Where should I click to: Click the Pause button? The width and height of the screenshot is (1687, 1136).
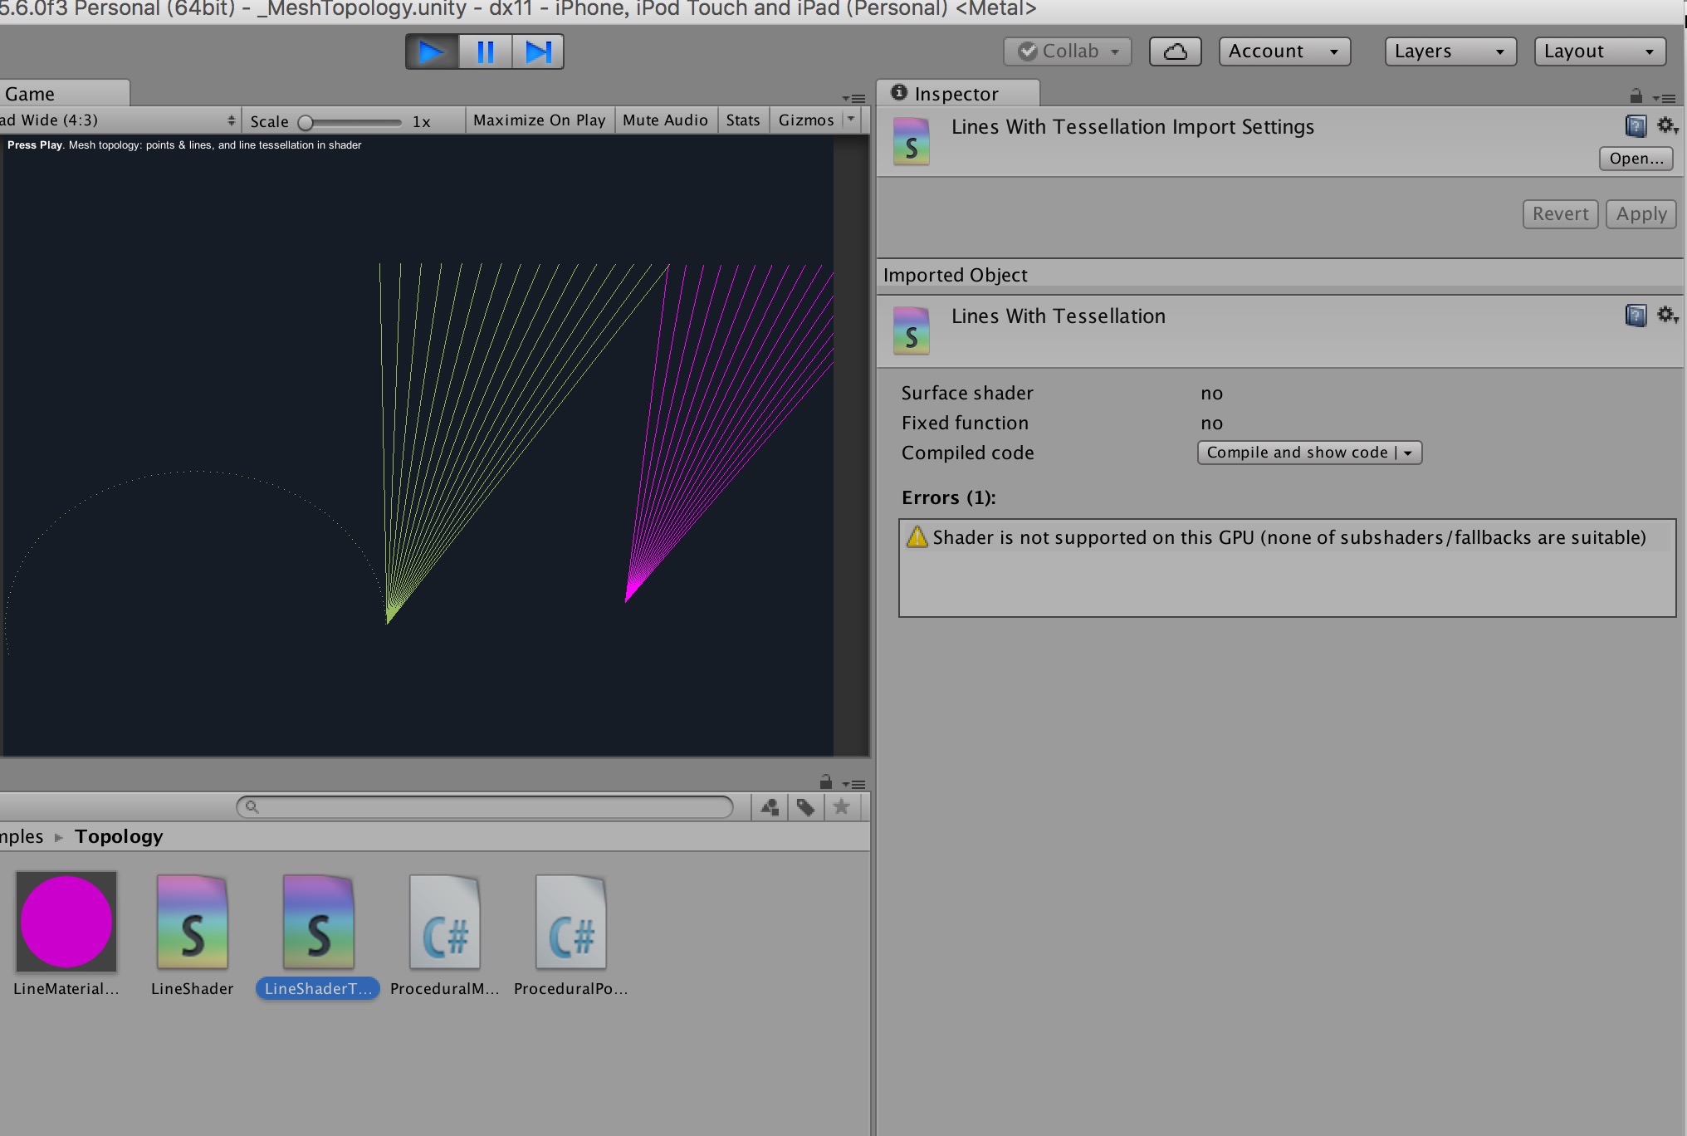(486, 51)
